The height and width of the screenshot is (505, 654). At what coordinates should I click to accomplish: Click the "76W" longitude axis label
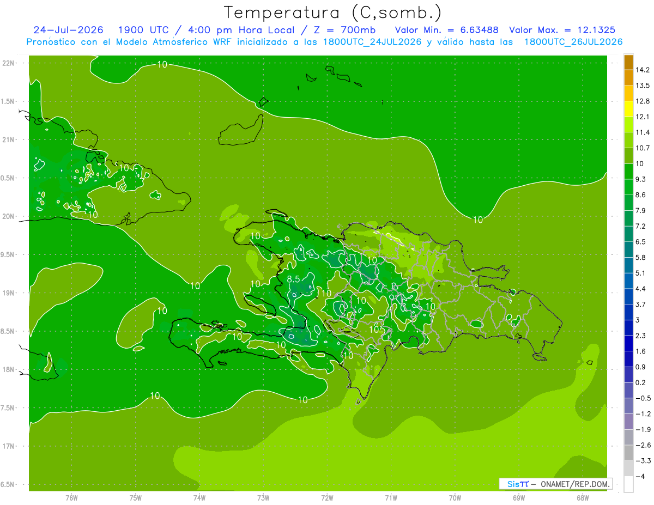[71, 498]
